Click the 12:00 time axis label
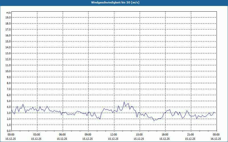The image size is (228, 142). tap(113, 135)
